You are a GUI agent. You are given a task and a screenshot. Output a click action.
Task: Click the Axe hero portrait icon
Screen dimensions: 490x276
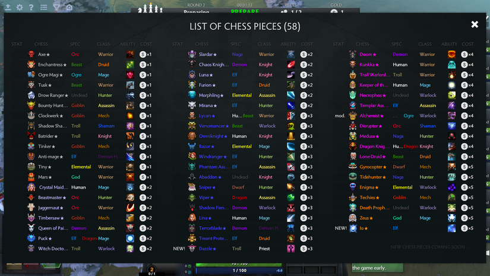pyautogui.click(x=31, y=55)
